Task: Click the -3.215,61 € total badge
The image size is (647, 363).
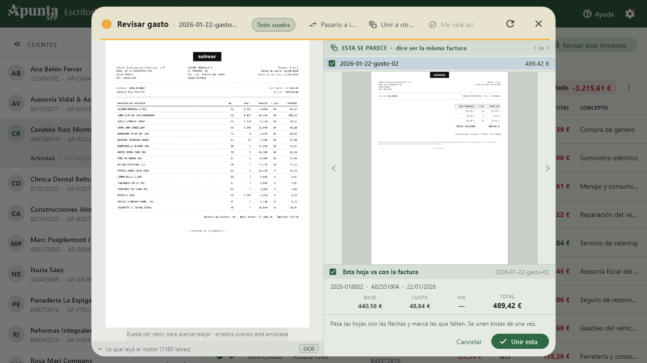Action: 593,88
